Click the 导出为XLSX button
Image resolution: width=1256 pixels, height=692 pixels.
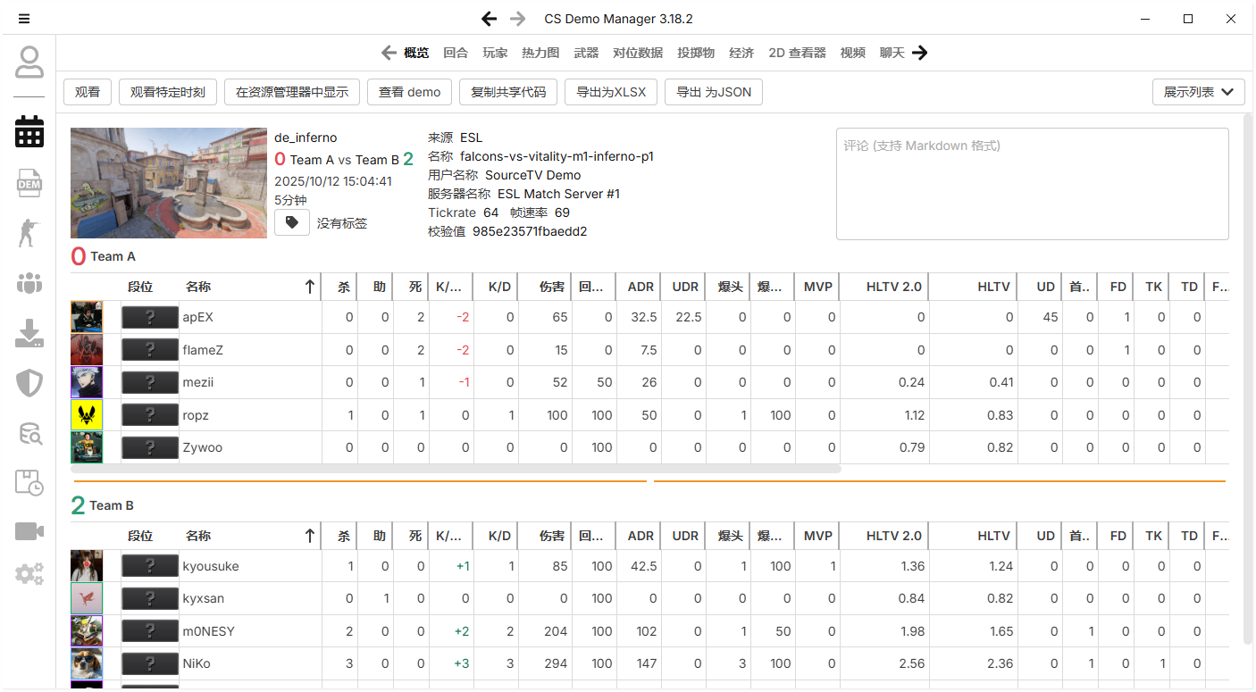[x=610, y=92]
